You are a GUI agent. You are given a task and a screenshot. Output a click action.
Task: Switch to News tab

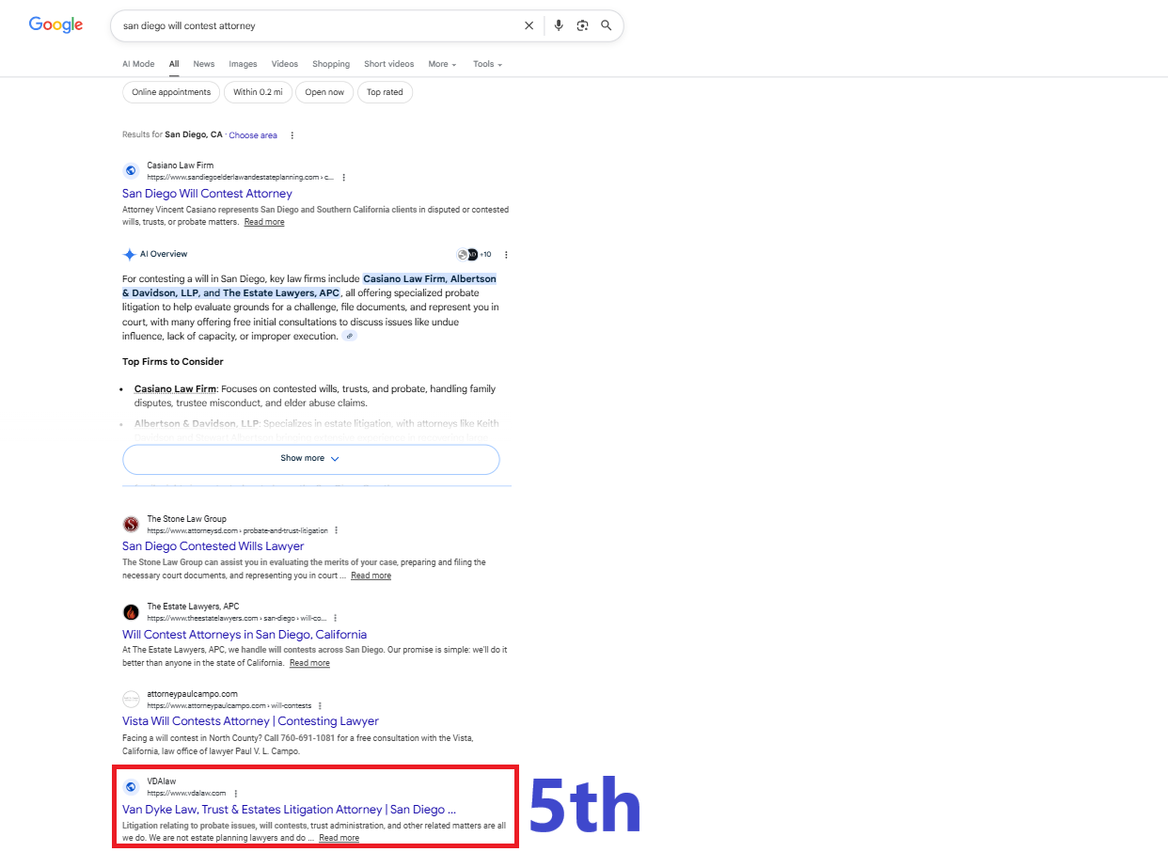(x=204, y=64)
